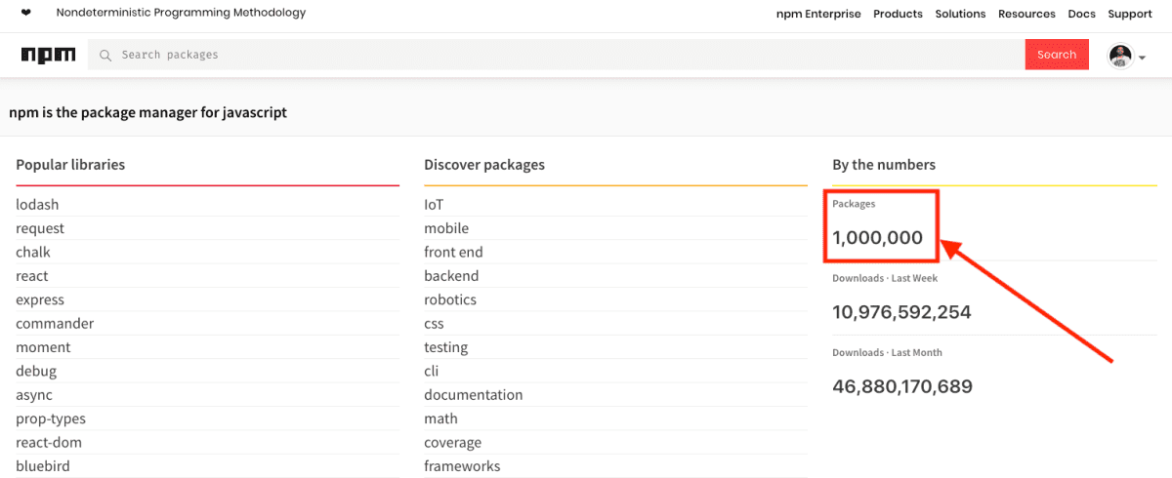
Task: Click the 46,880,170,689 monthly downloads value
Action: coord(902,386)
